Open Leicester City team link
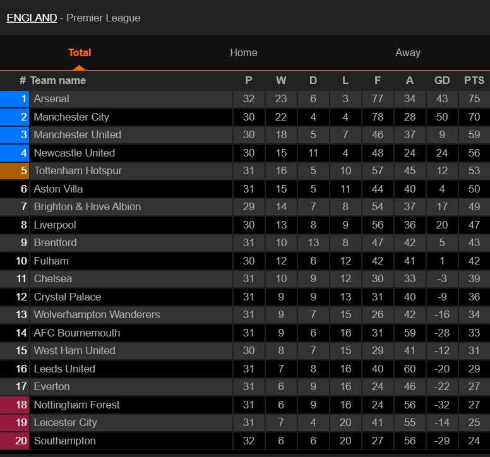The height and width of the screenshot is (457, 490). [x=65, y=422]
